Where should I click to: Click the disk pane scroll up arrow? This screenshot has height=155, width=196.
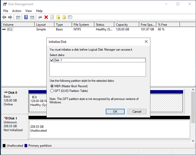(x=193, y=90)
